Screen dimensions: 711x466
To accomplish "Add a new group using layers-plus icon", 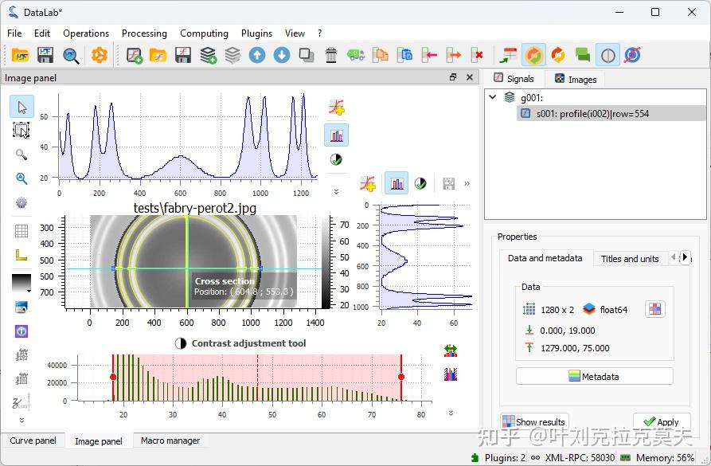I will click(208, 55).
